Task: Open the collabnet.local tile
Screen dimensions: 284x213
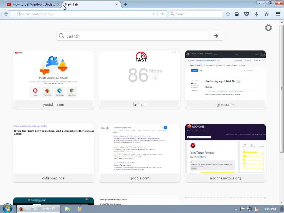Action: [54, 153]
